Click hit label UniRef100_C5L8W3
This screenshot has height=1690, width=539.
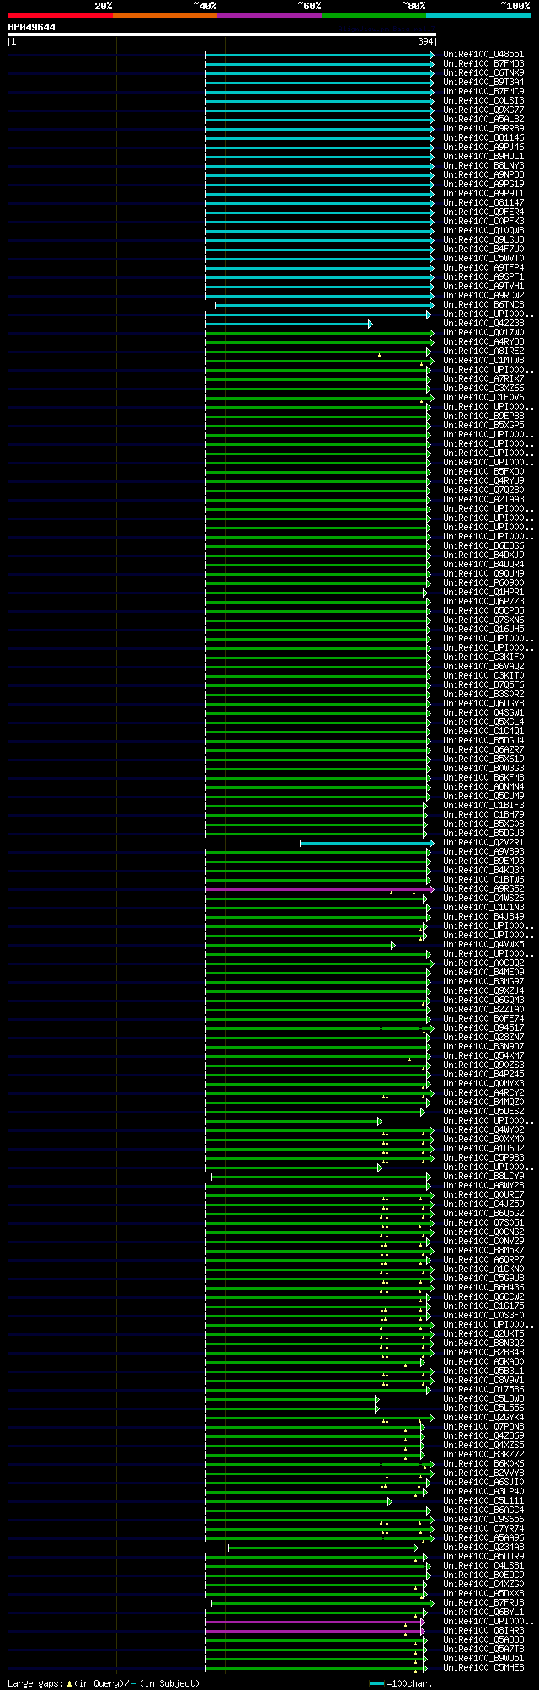483,1398
